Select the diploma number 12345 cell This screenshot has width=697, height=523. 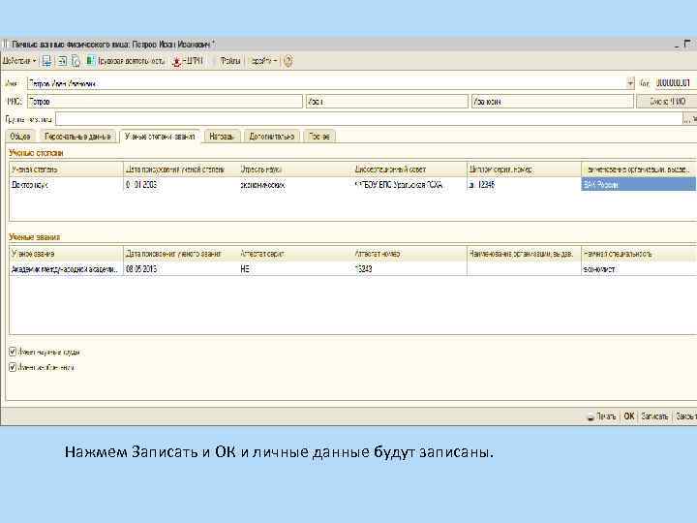[x=524, y=185]
